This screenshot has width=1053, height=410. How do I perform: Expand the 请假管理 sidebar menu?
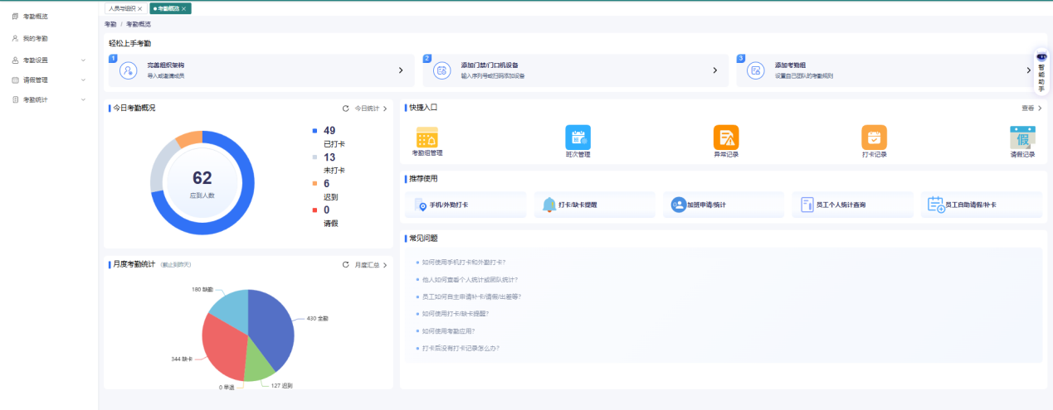49,80
